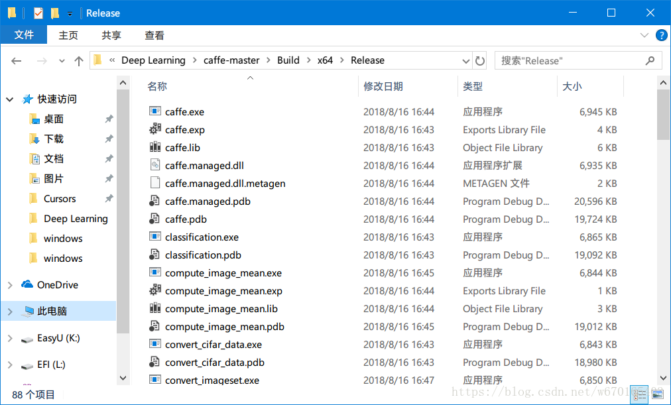Click the classification.pdb file icon
Screen dimensions: 671x405
[154, 255]
